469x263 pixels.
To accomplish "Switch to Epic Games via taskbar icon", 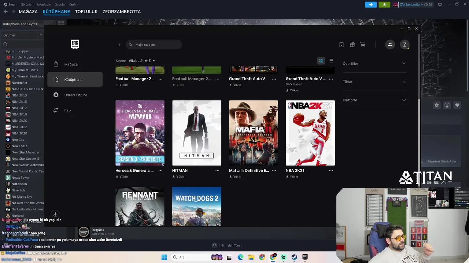I will pos(305,257).
